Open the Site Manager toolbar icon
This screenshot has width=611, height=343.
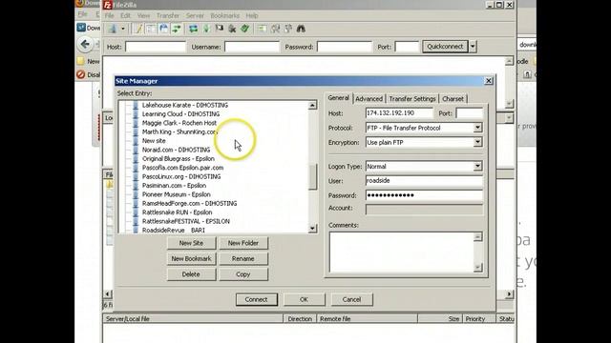point(113,29)
